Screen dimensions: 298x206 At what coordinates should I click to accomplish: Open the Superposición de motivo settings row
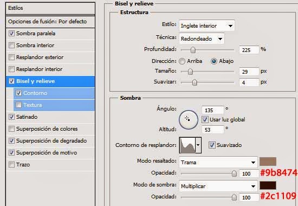point(50,153)
